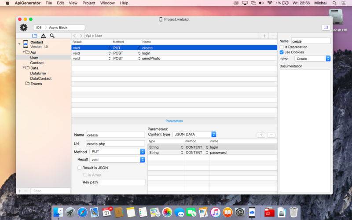
Task: Open the search magnifier in sidebar
Action: click(52, 36)
